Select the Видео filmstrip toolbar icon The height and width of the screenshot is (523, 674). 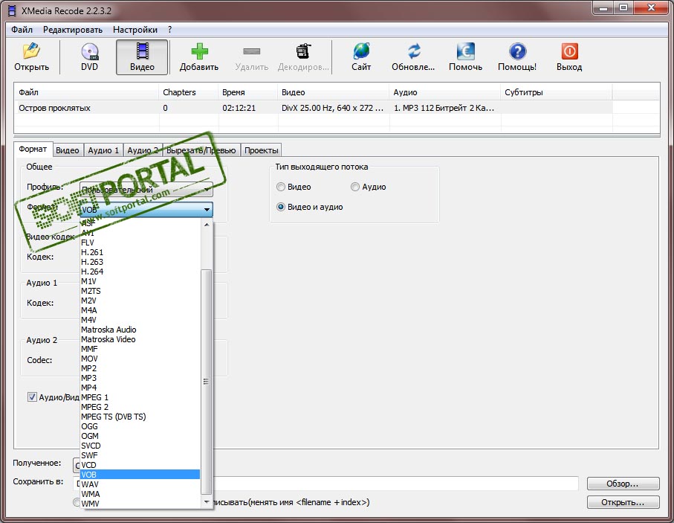tap(142, 51)
